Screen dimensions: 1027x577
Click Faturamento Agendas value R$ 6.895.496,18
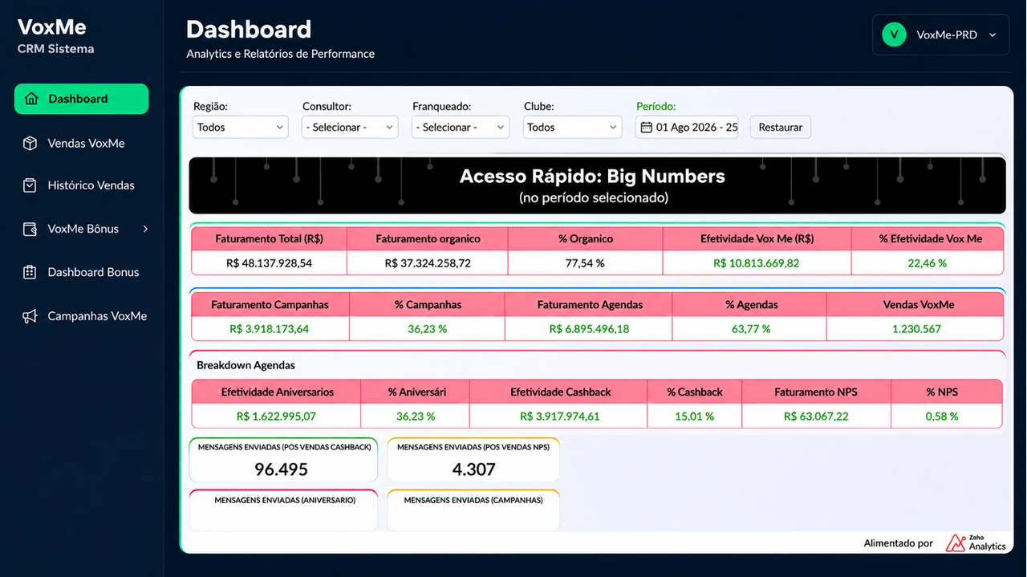pyautogui.click(x=589, y=329)
